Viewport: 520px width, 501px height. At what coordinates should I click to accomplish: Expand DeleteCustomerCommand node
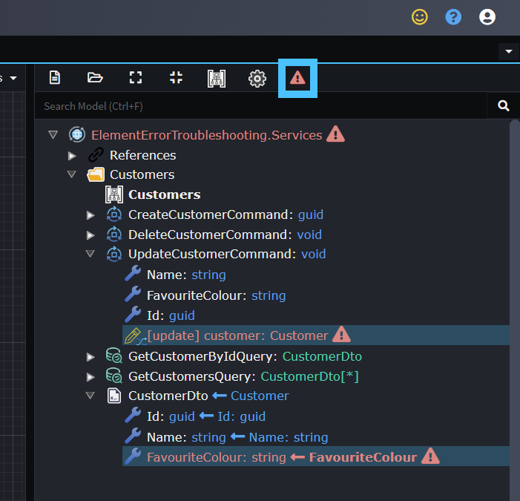tap(90, 235)
